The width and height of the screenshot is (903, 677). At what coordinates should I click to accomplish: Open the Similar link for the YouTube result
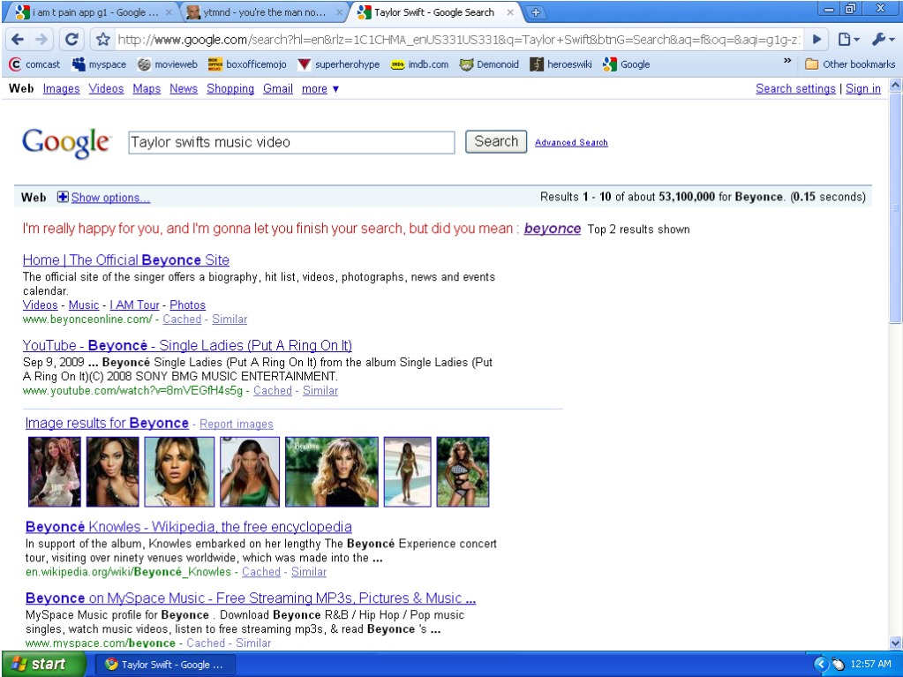point(320,390)
